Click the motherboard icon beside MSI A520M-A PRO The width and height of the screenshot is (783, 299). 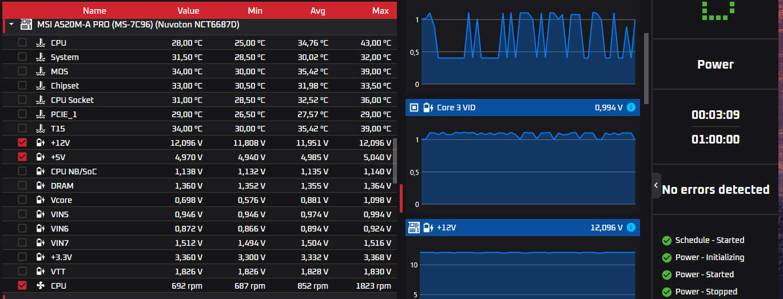[x=26, y=25]
